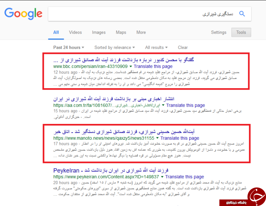The image size is (266, 206).
Task: Translate the manoto.news result page
Action: point(180,138)
